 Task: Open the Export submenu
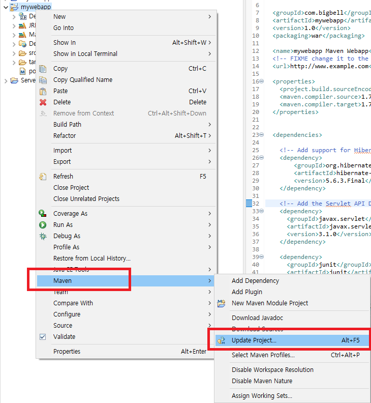click(126, 162)
